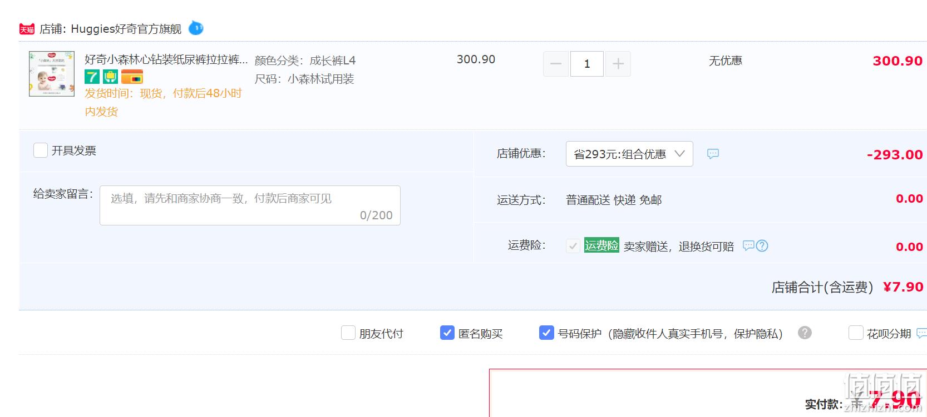Click the quantity input field showing 1

tap(586, 64)
